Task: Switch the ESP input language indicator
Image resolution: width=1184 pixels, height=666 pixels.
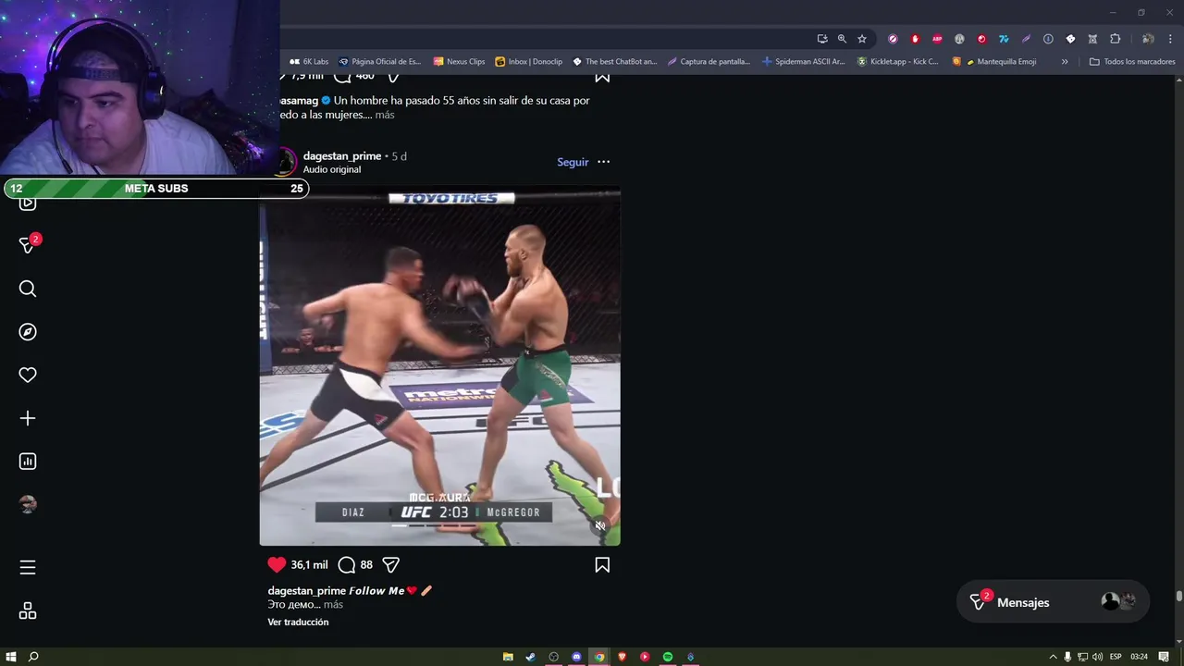Action: [1116, 657]
